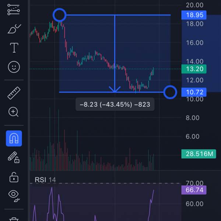The image size is (221, 221).
Task: Click the 13.20 current price label
Action: (x=194, y=69)
